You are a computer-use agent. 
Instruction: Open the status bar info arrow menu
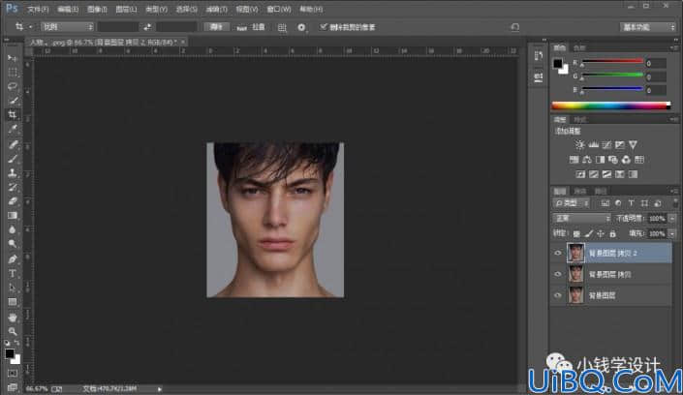tap(160, 389)
